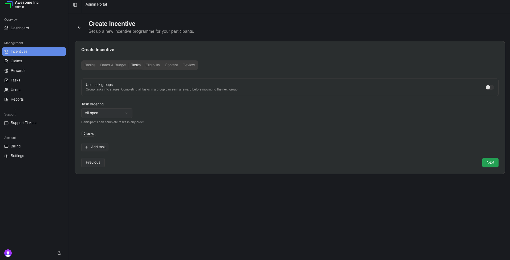Click the Support section heading
This screenshot has height=260, width=510.
coord(10,114)
